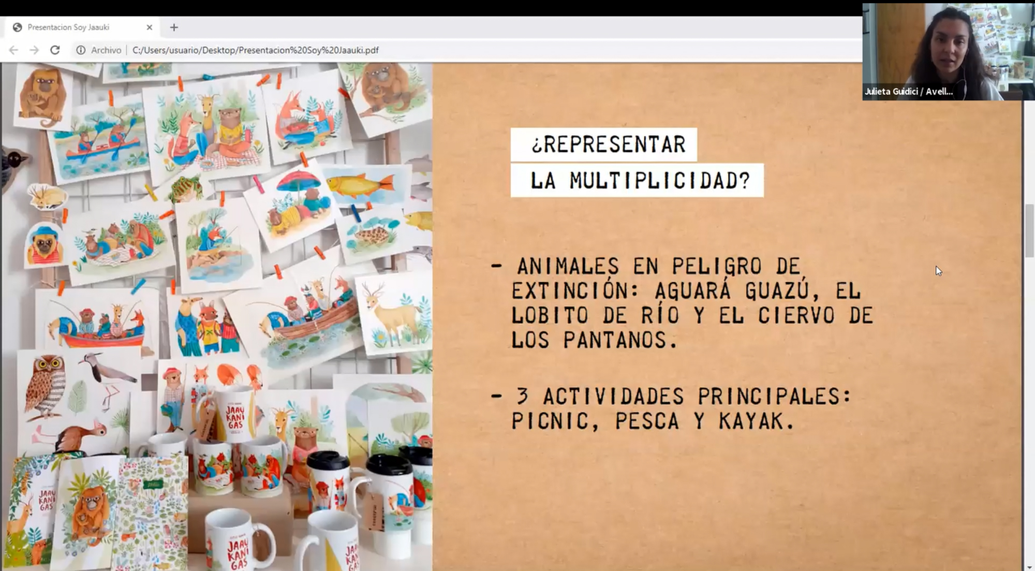Viewport: 1035px width, 571px height.
Task: Close the Presentacion Soy Jaauki tab
Action: tap(150, 27)
